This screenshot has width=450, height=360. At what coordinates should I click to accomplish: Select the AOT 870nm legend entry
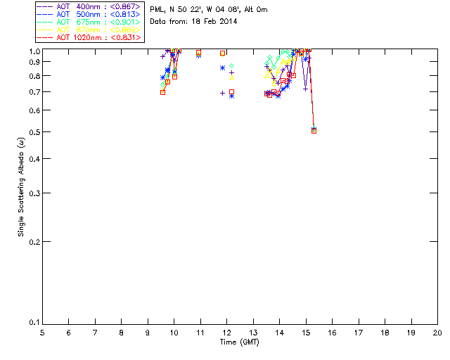[x=89, y=30]
